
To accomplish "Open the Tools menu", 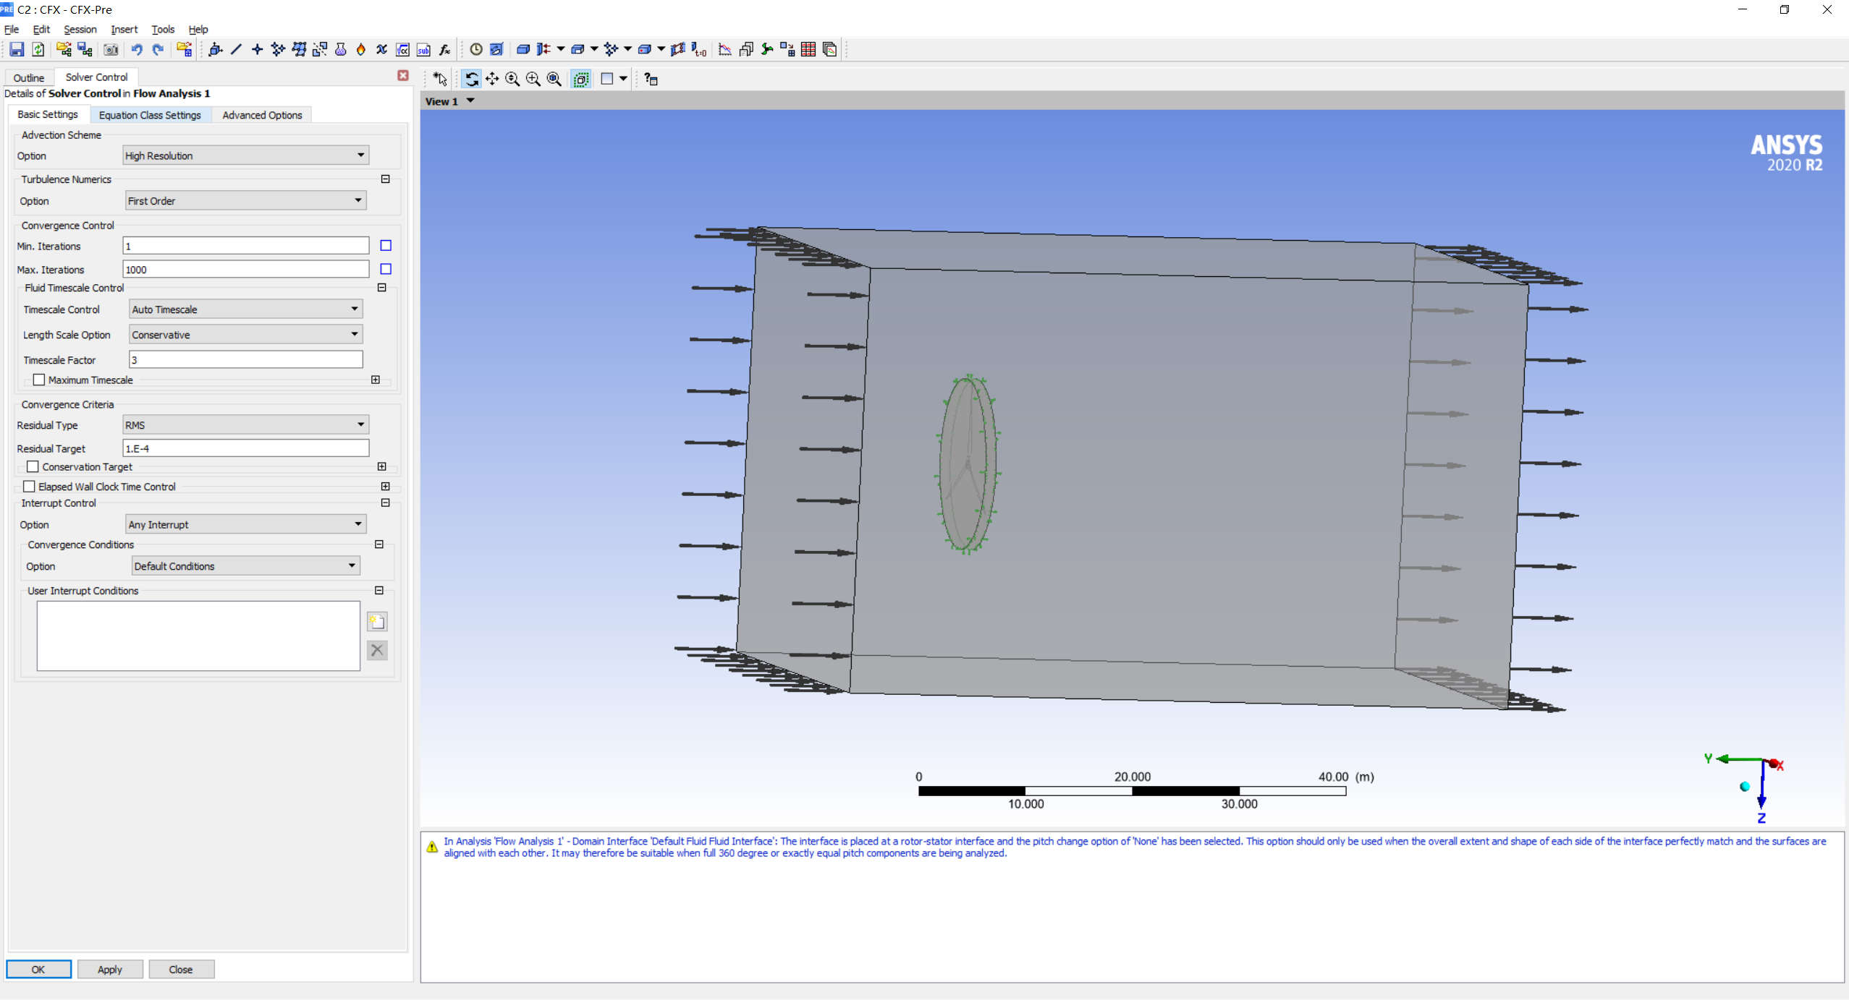I will (163, 29).
